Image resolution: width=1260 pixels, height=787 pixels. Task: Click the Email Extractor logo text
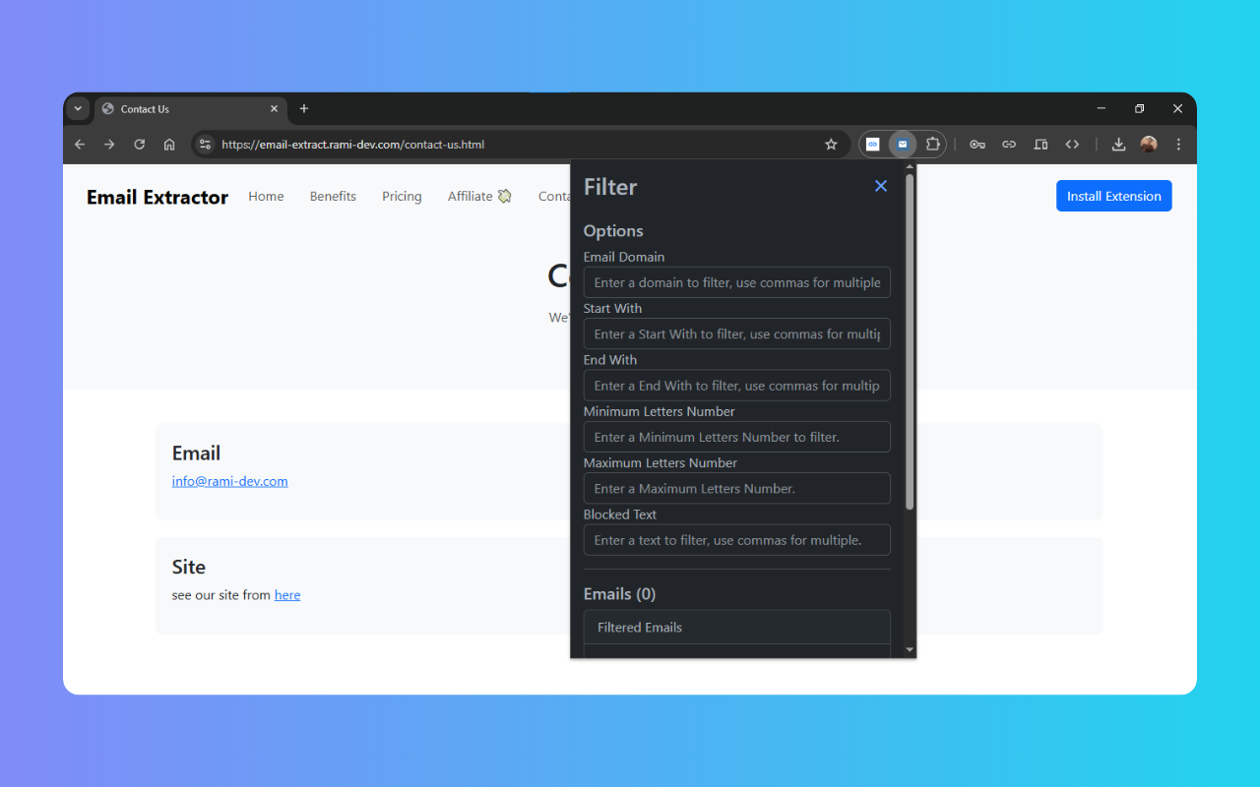coord(157,198)
